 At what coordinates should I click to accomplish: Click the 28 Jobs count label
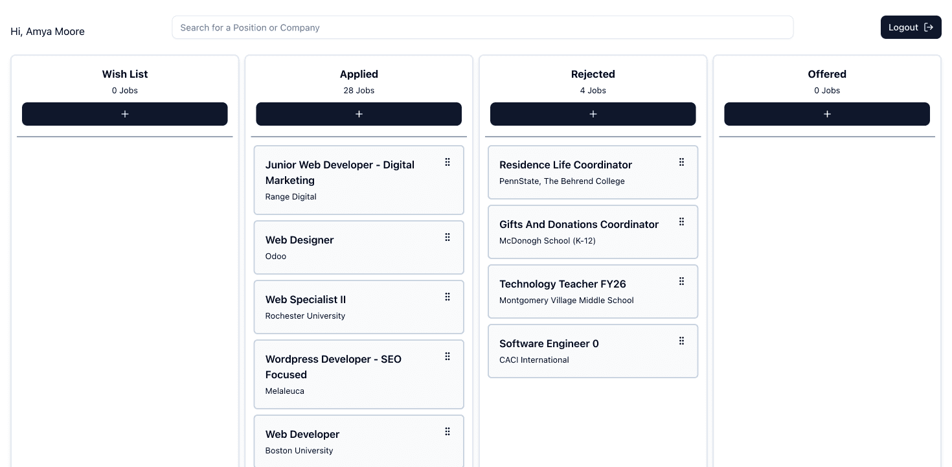(x=359, y=90)
